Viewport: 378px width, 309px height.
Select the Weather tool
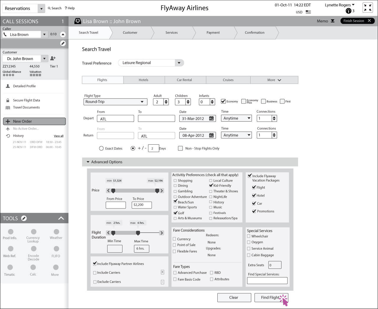point(56,233)
